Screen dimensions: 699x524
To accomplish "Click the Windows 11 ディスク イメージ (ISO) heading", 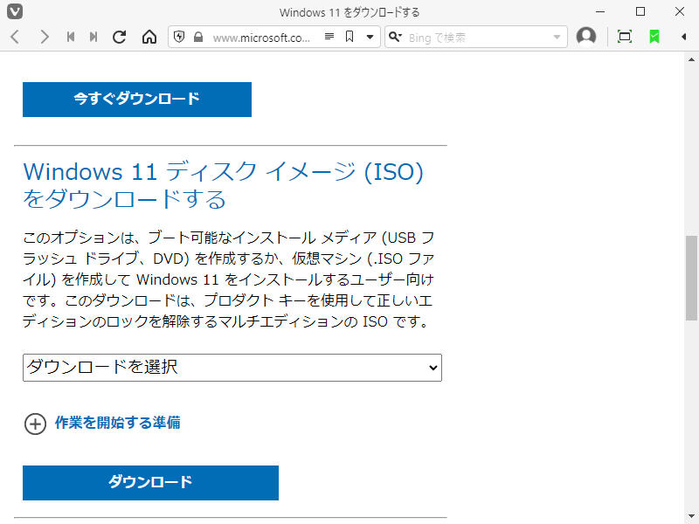I will [x=224, y=185].
